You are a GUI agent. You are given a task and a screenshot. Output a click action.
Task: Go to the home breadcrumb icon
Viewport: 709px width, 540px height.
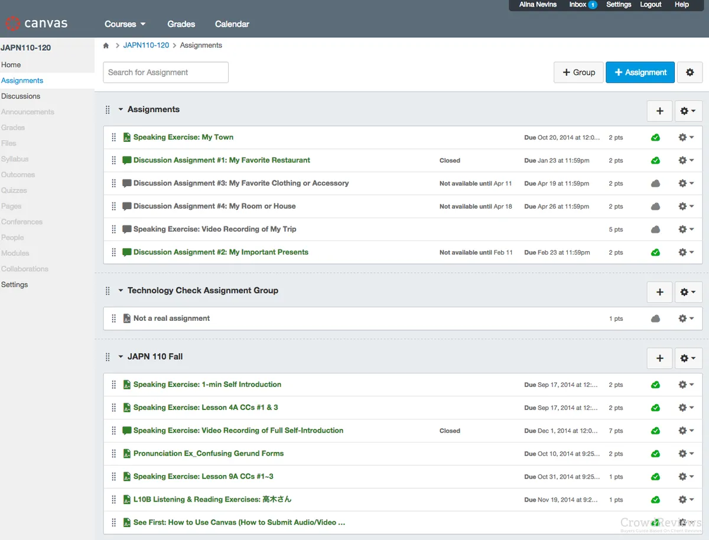coord(106,45)
